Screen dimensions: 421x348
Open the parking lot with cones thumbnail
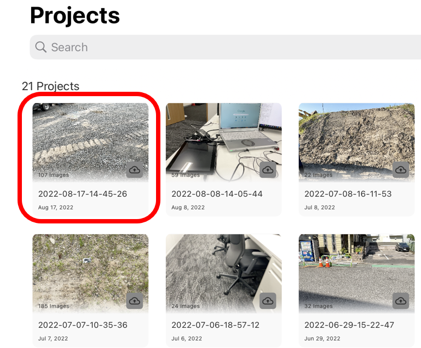click(x=356, y=274)
